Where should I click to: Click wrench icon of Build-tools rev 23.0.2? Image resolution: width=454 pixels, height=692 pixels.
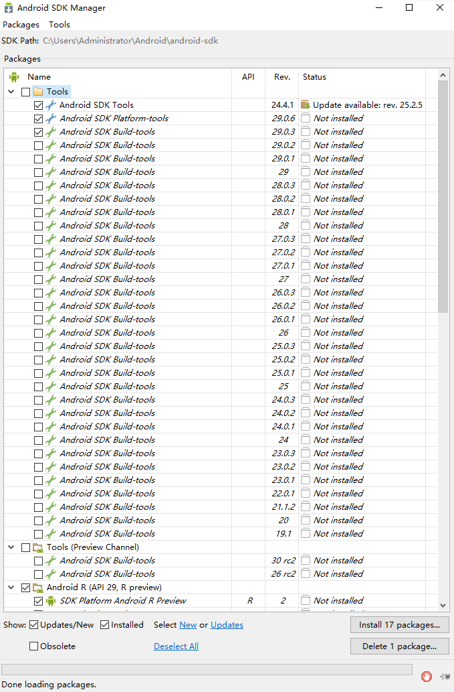pyautogui.click(x=51, y=466)
